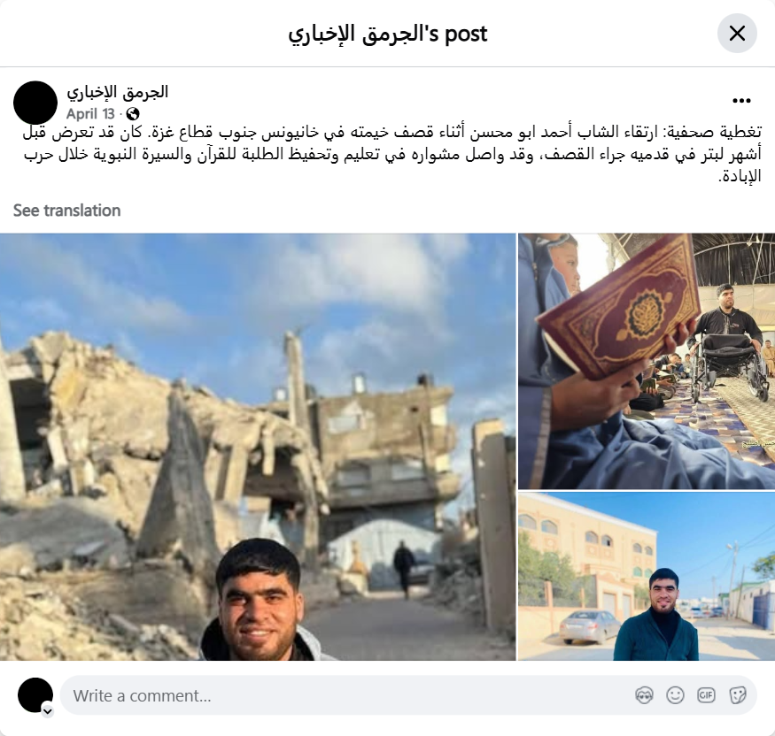775x736 pixels.
Task: Close the post dialog with X button
Action: pos(737,34)
